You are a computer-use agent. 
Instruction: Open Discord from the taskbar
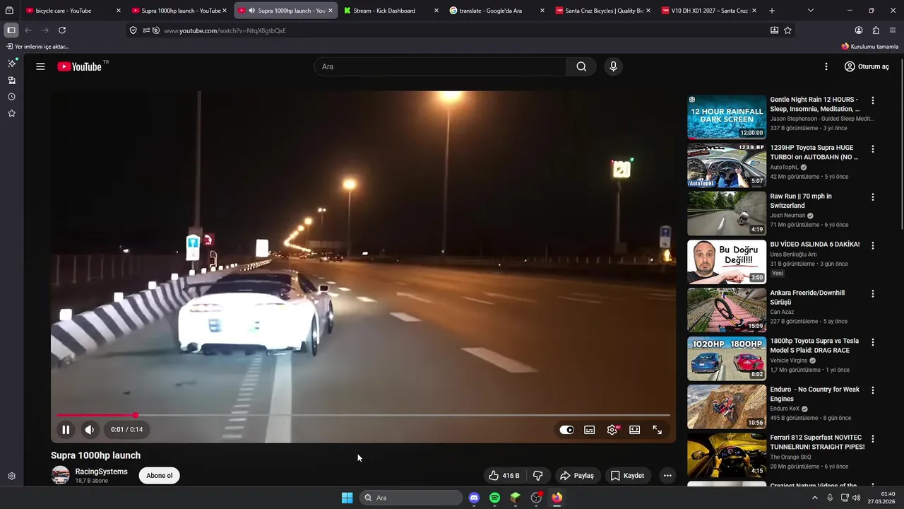474,498
